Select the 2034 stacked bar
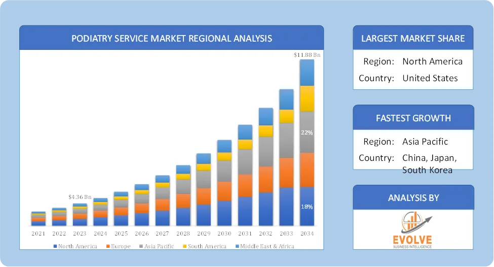 [x=307, y=143]
